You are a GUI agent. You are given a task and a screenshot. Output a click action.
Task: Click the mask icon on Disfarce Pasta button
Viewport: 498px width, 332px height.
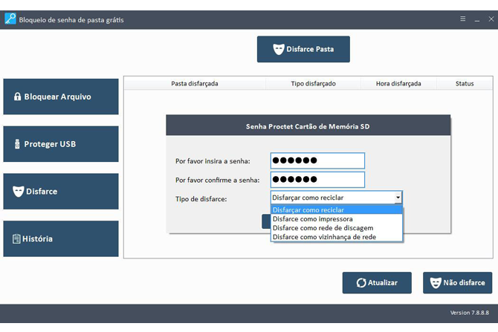(279, 50)
